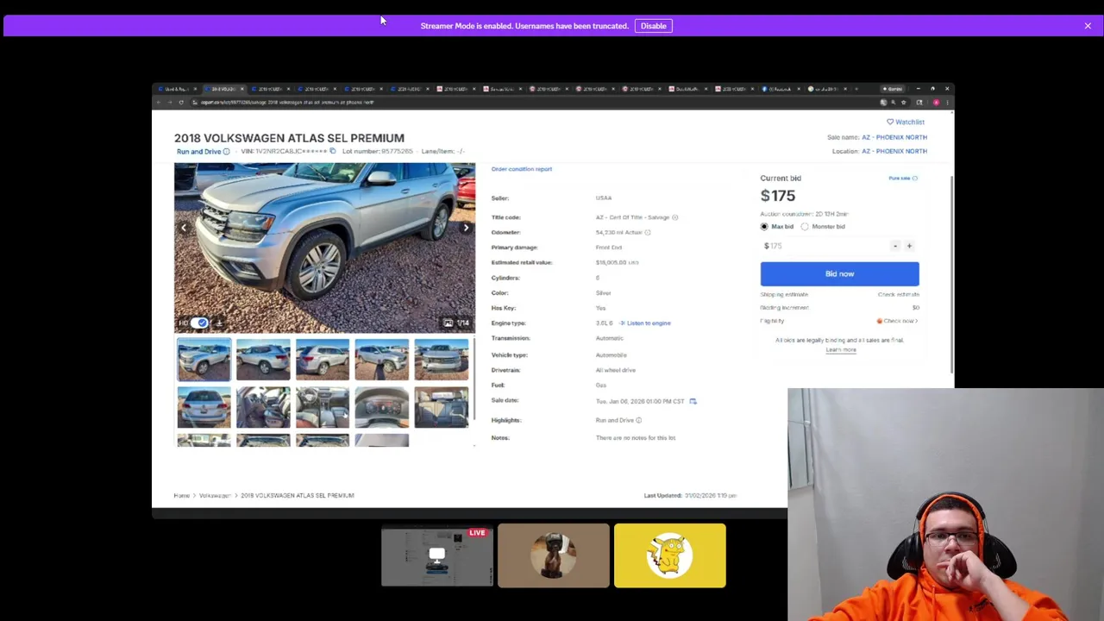Screen dimensions: 1104x621
Task: Show Title code info tooltip
Action: coord(674,217)
